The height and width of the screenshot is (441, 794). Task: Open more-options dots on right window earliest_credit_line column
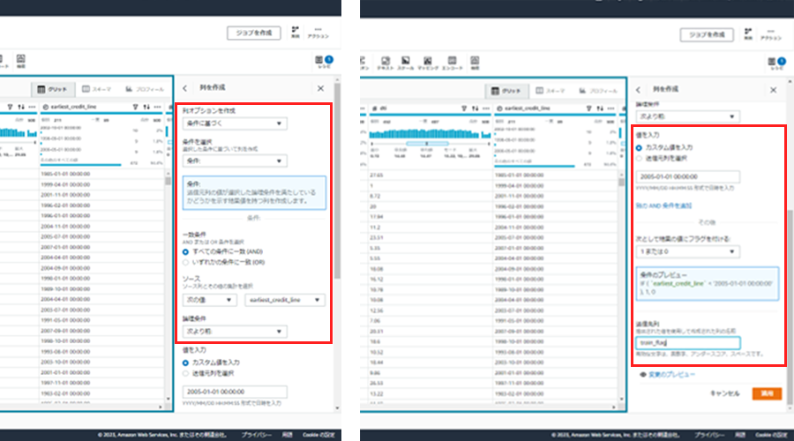click(610, 108)
